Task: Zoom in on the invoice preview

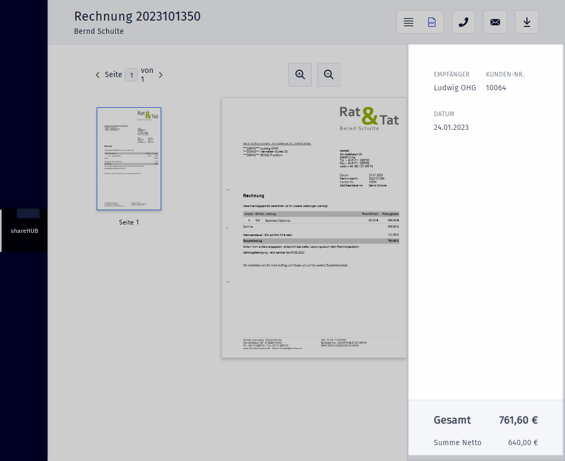Action: 300,74
